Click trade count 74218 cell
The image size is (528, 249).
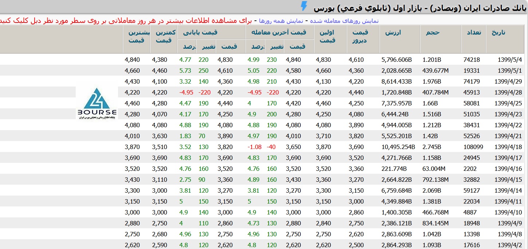(472, 60)
